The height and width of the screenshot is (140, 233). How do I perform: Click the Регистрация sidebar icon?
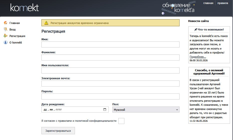click(x=5, y=36)
